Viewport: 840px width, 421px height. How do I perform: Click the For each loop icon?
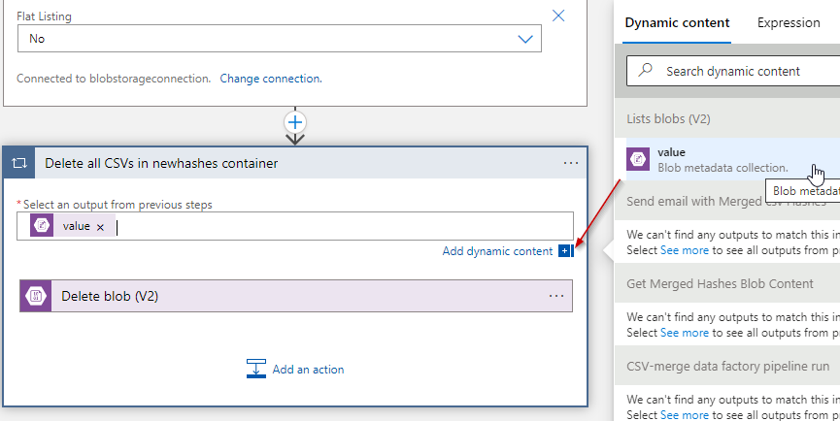19,163
